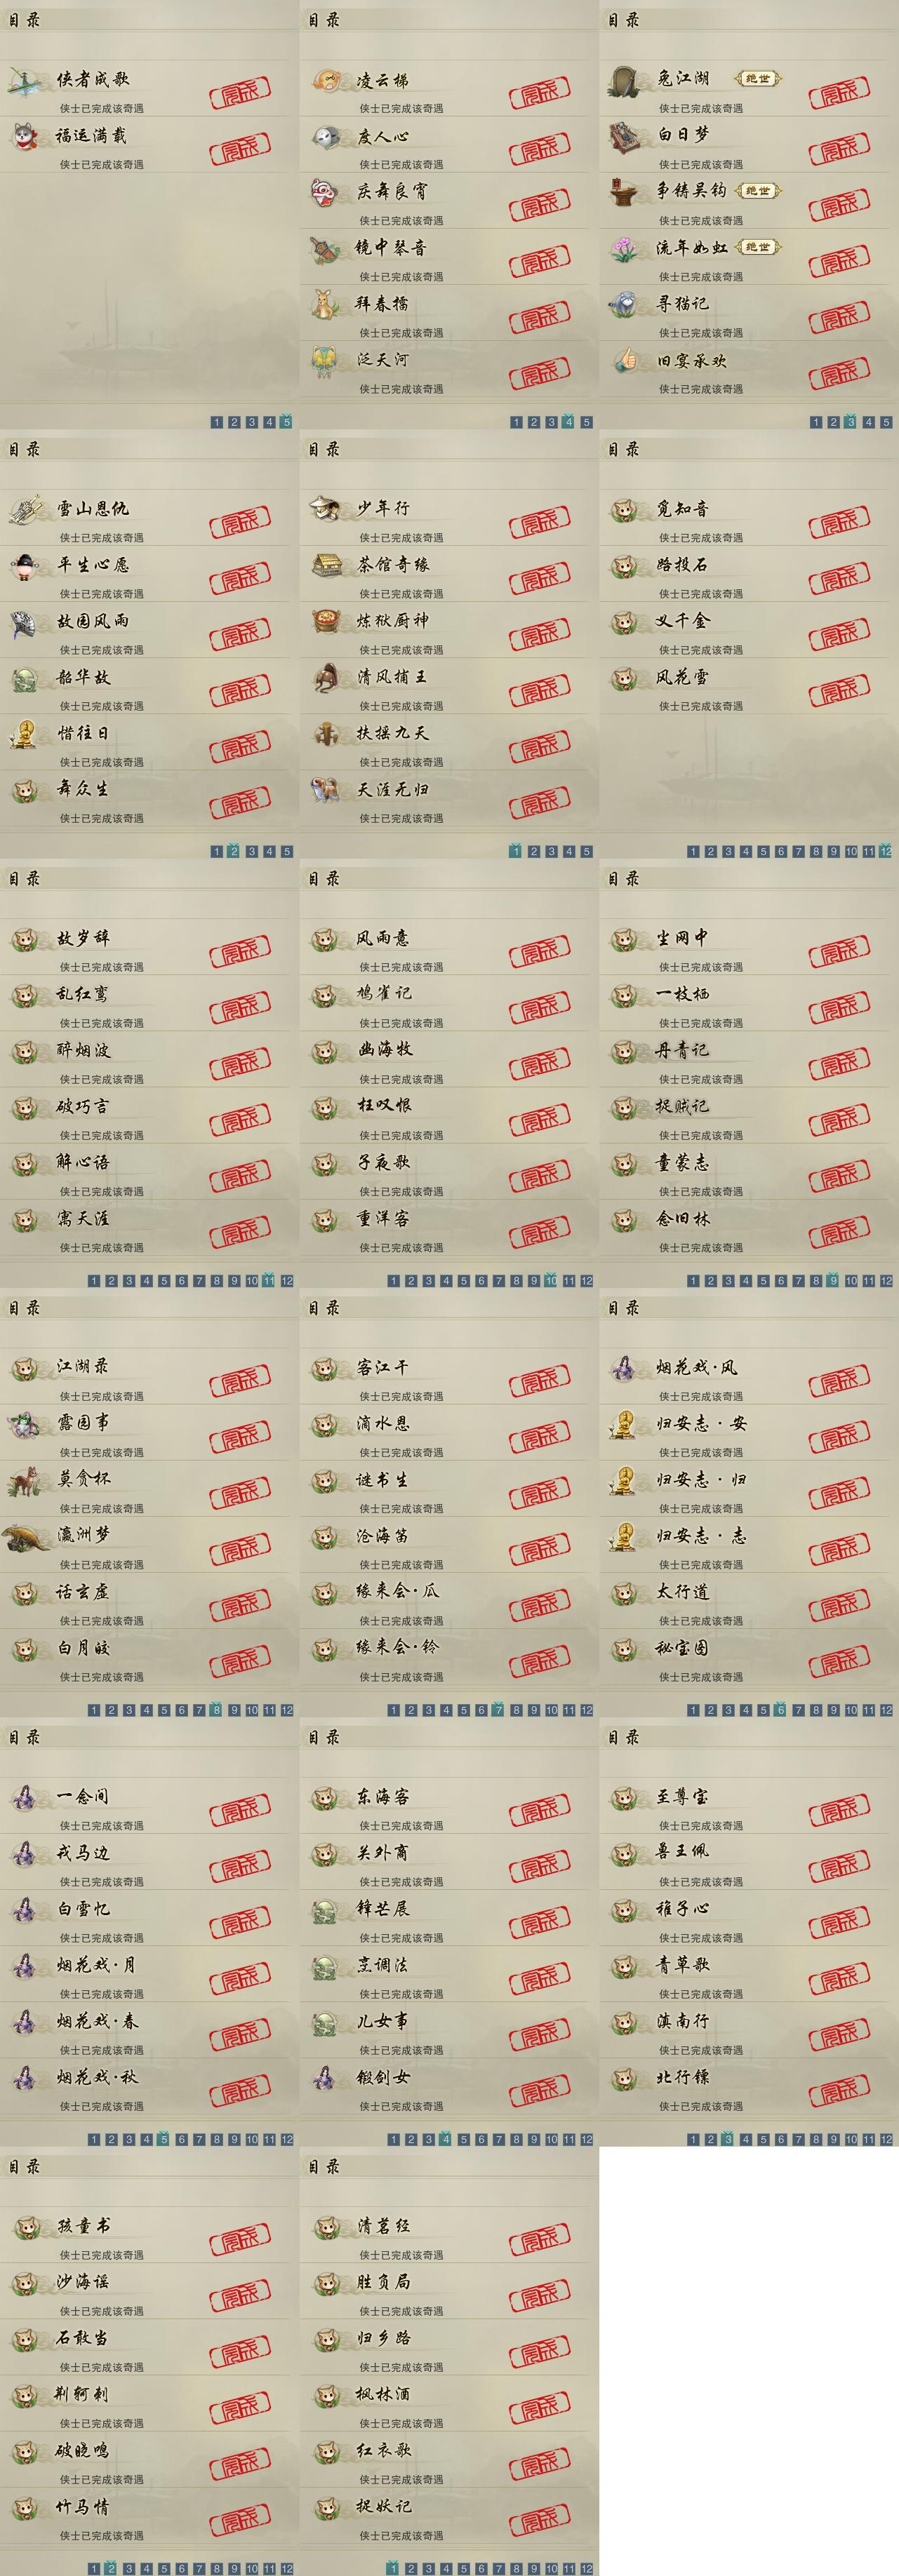This screenshot has width=899, height=2576.
Task: Click the wolf icon beside 莫贪杯
Action: point(24,1480)
